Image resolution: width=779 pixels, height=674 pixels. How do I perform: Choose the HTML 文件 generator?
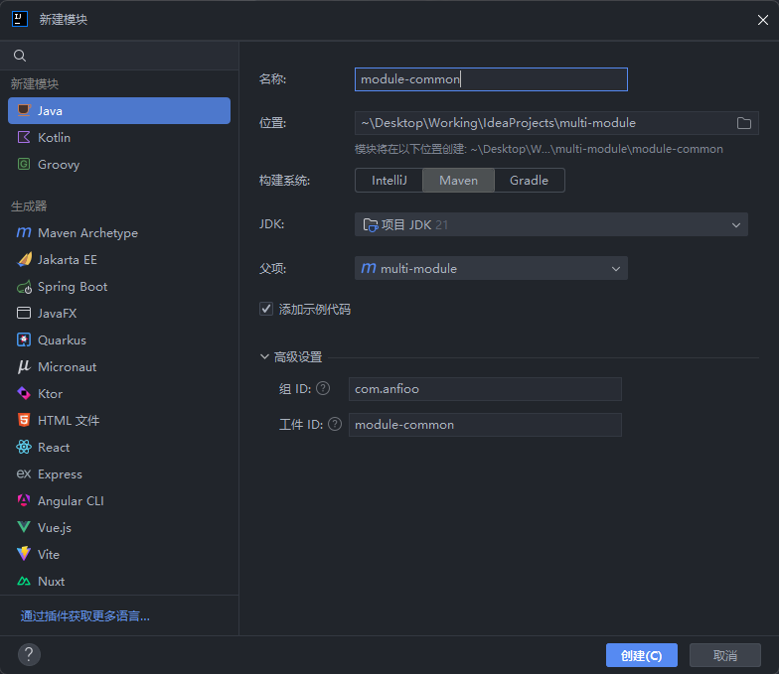(x=119, y=421)
